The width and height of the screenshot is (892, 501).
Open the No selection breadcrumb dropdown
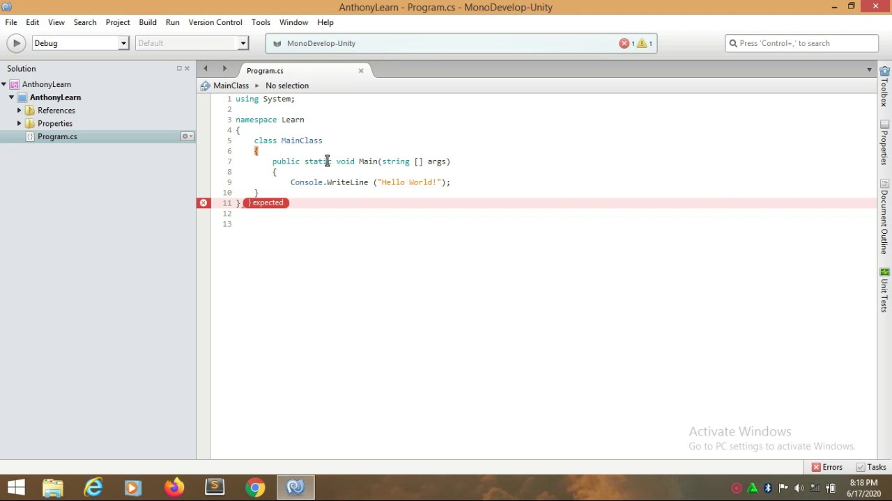[287, 86]
